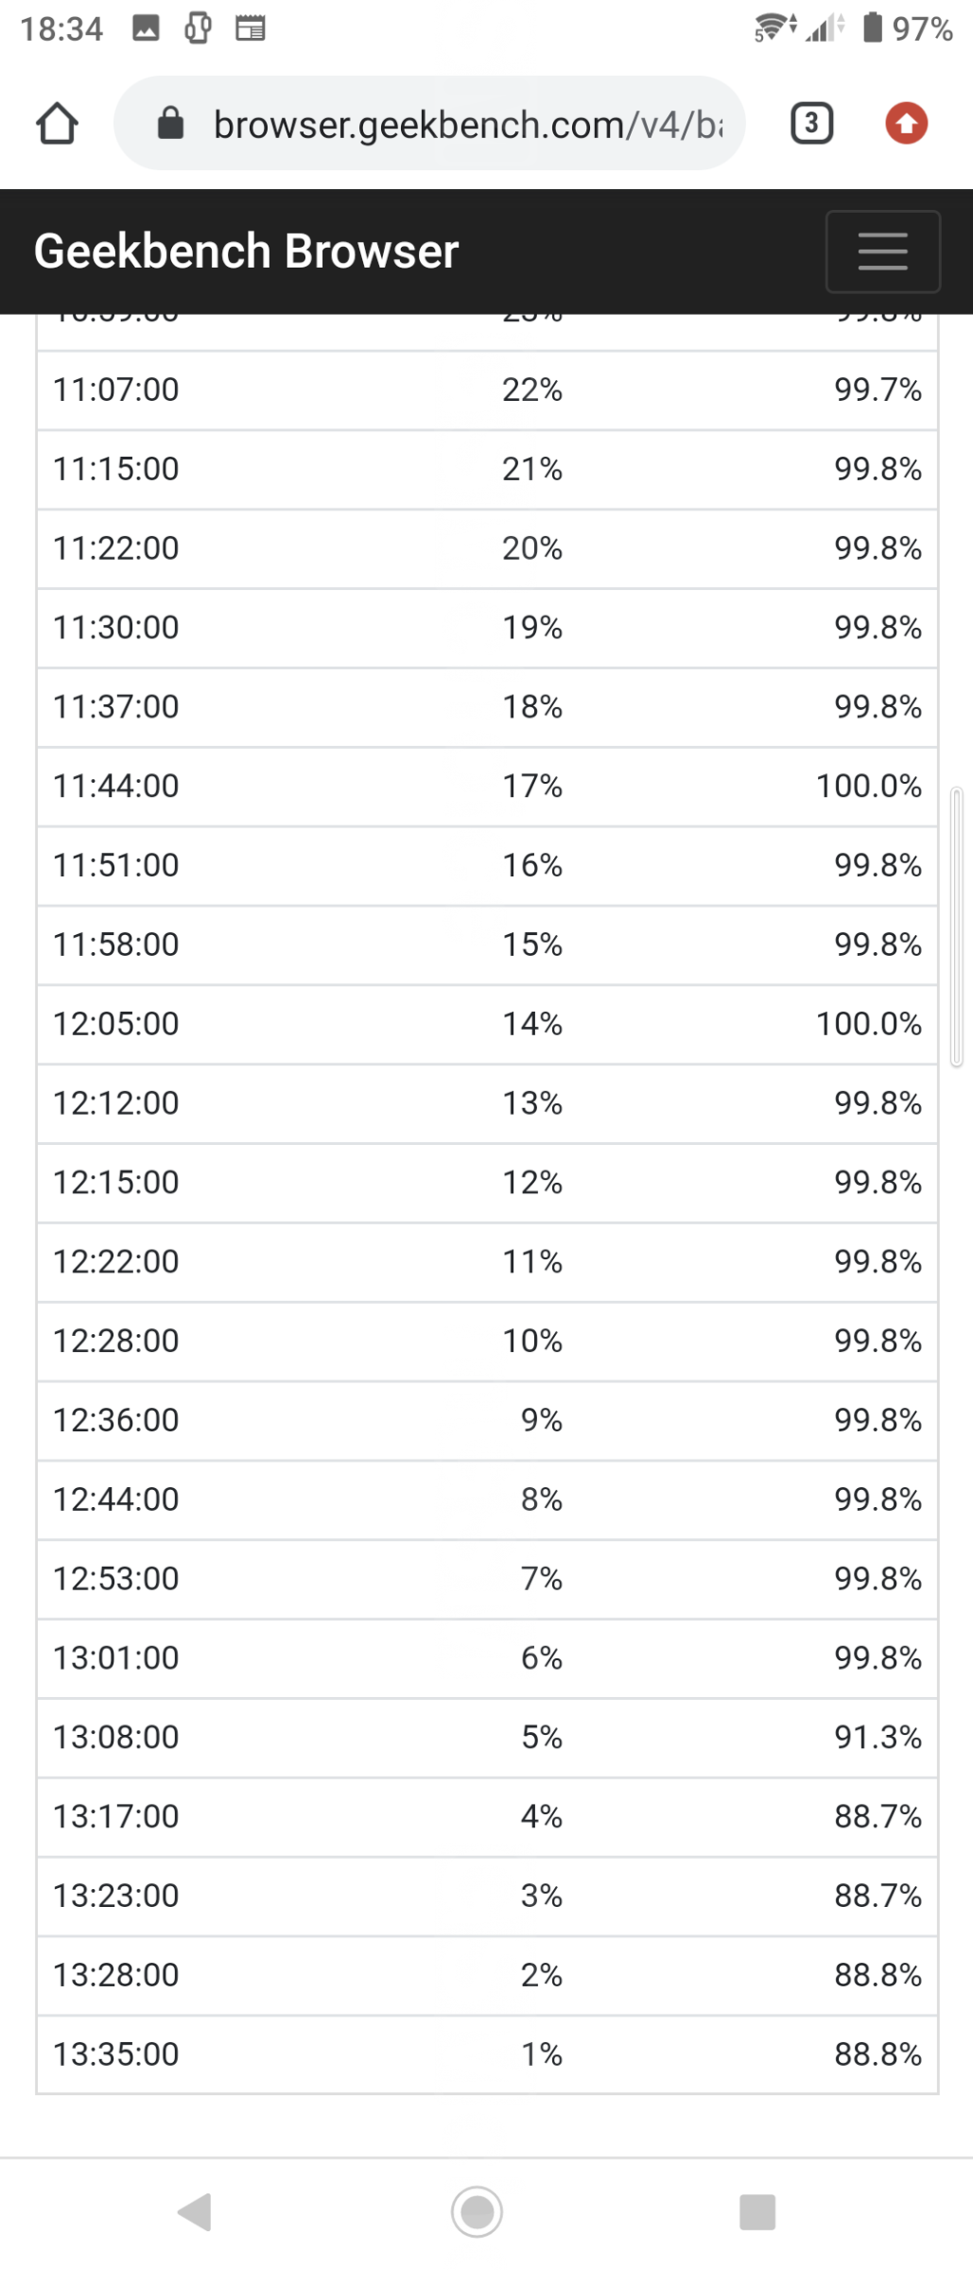
Task: Click the 91.3% value at 13:08:00
Action: tap(877, 1738)
